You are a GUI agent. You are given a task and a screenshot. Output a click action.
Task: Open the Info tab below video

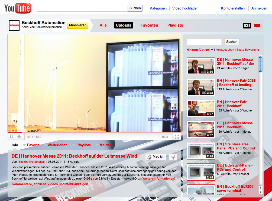(x=15, y=145)
